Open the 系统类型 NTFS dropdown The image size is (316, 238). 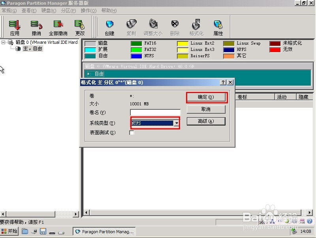pyautogui.click(x=176, y=123)
